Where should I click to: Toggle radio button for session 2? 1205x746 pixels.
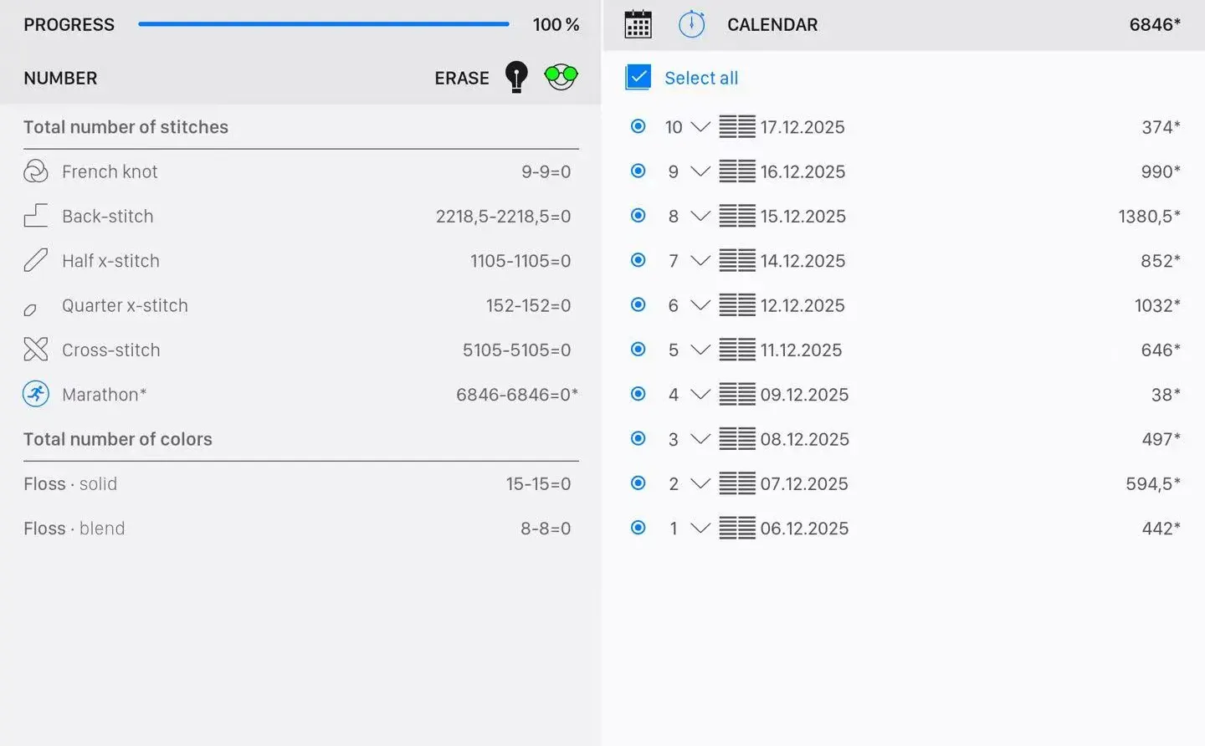(x=638, y=483)
